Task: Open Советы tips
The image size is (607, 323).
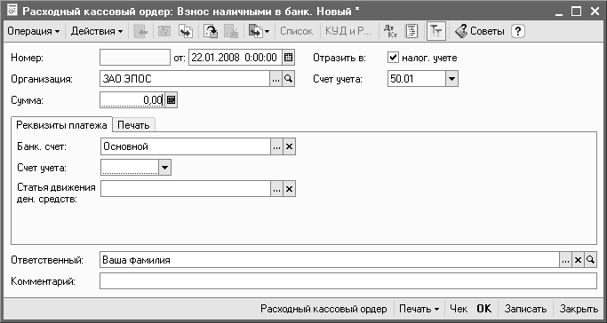Action: pos(480,31)
